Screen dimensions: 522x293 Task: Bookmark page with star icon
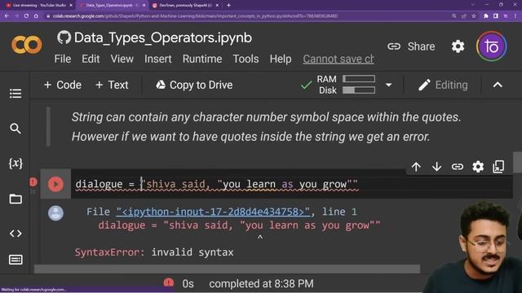tap(473, 16)
